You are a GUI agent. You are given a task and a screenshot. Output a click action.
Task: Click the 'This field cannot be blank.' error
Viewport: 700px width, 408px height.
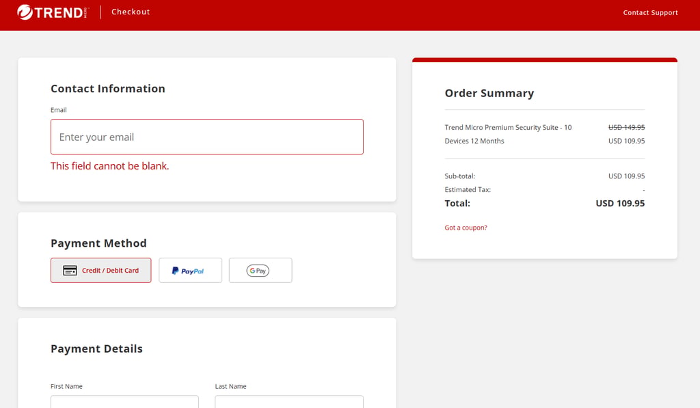click(x=110, y=166)
